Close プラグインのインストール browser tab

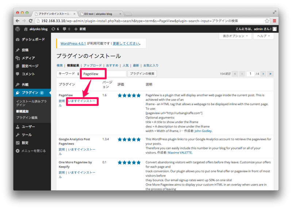(x=74, y=14)
